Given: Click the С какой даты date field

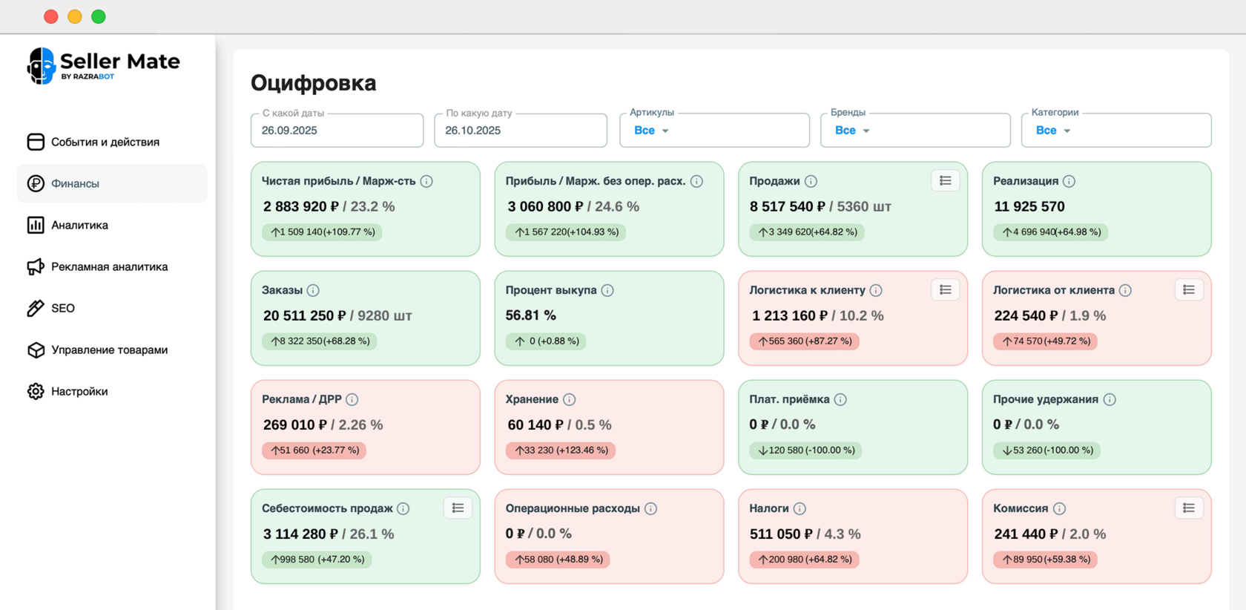Looking at the screenshot, I should click(x=337, y=131).
